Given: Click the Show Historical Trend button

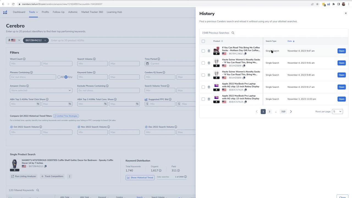Looking at the screenshot, I should (x=140, y=177).
